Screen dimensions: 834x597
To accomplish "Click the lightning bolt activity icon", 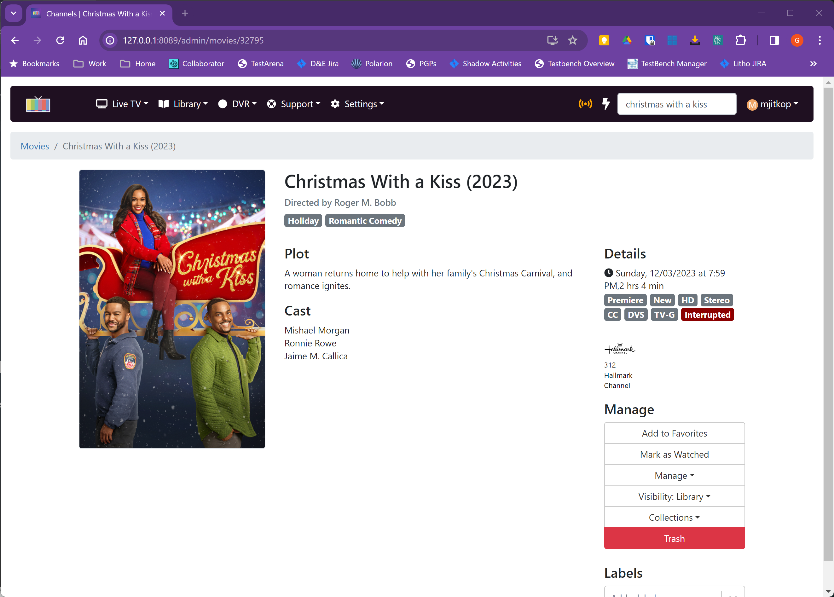I will point(606,104).
